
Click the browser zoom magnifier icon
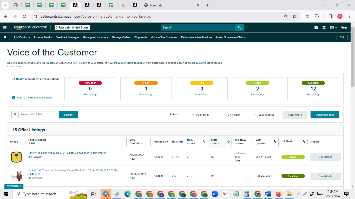click(286, 16)
